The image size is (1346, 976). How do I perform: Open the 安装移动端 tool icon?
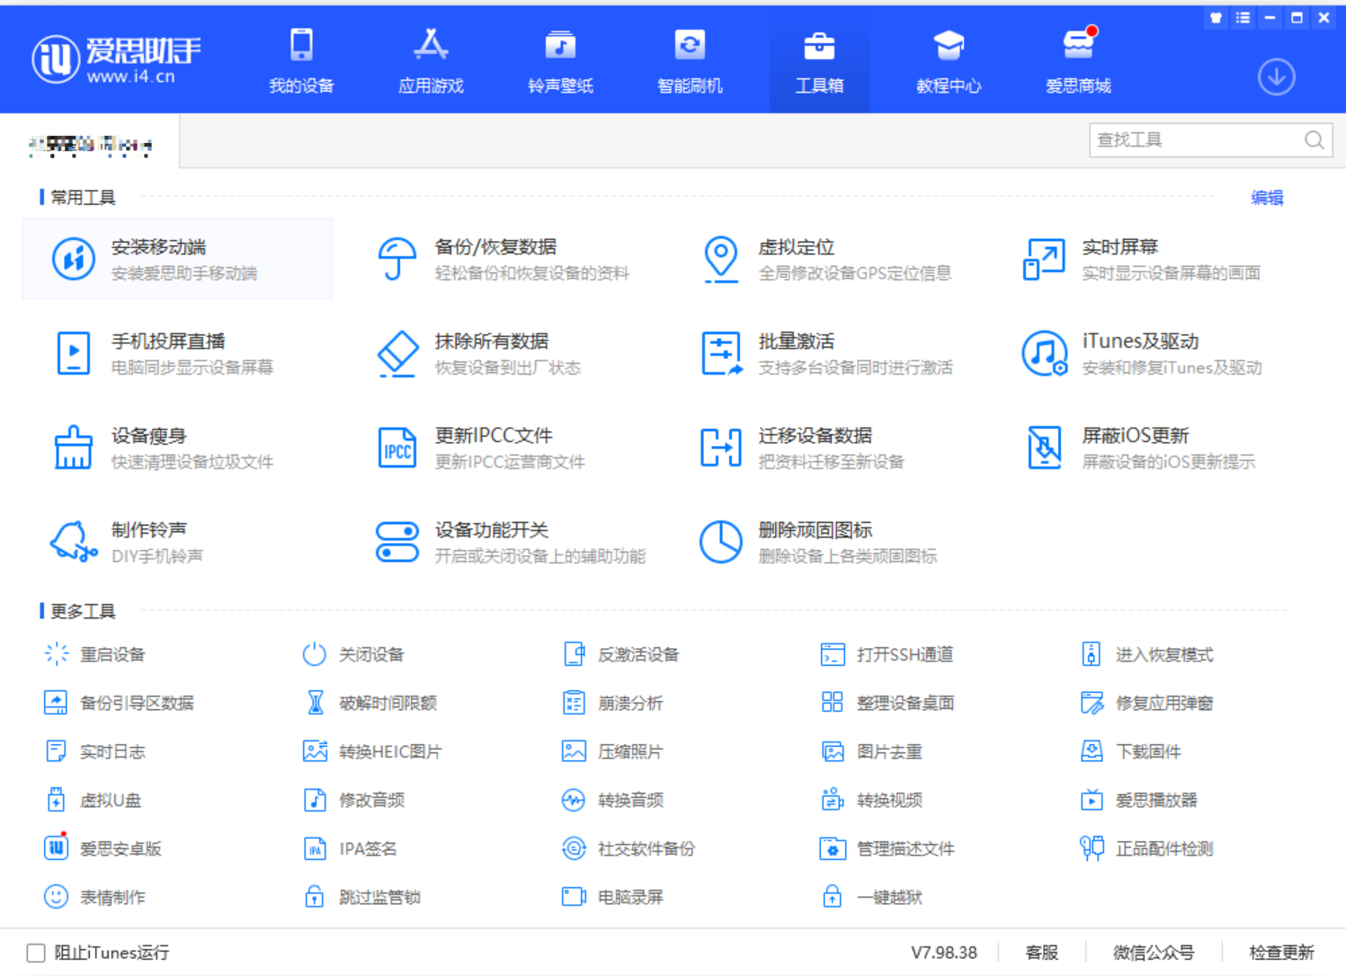[74, 259]
